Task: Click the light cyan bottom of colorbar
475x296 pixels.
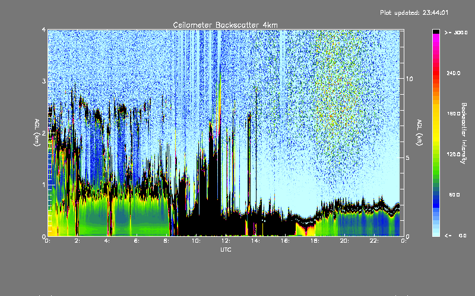Action: [x=436, y=233]
